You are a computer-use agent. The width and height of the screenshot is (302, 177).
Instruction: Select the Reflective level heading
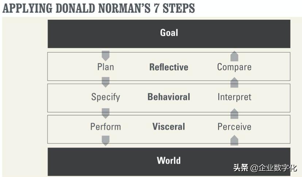click(x=169, y=67)
